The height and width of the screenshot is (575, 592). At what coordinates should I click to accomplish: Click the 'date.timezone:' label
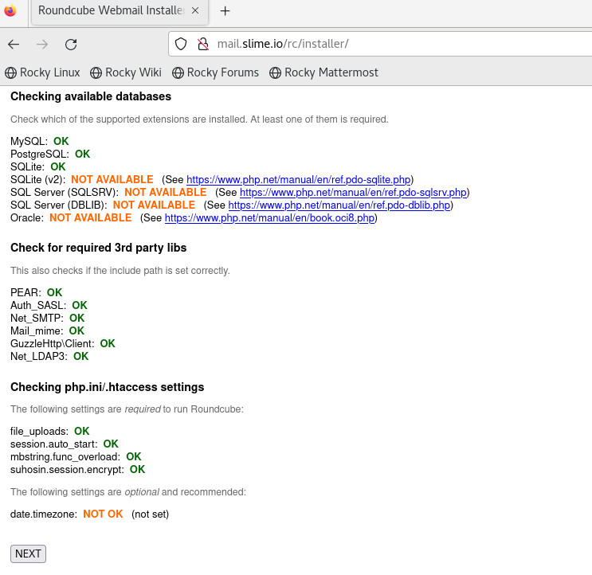click(x=44, y=514)
